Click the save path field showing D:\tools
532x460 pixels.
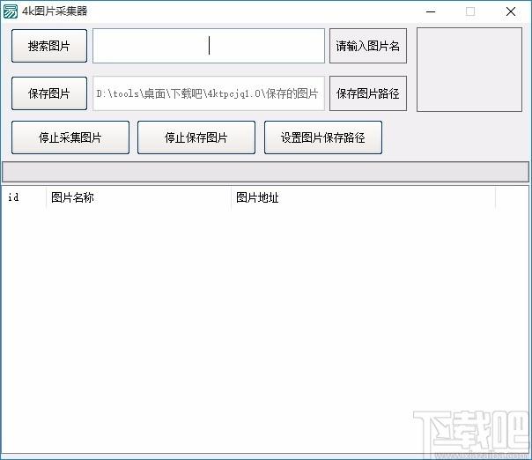(209, 93)
